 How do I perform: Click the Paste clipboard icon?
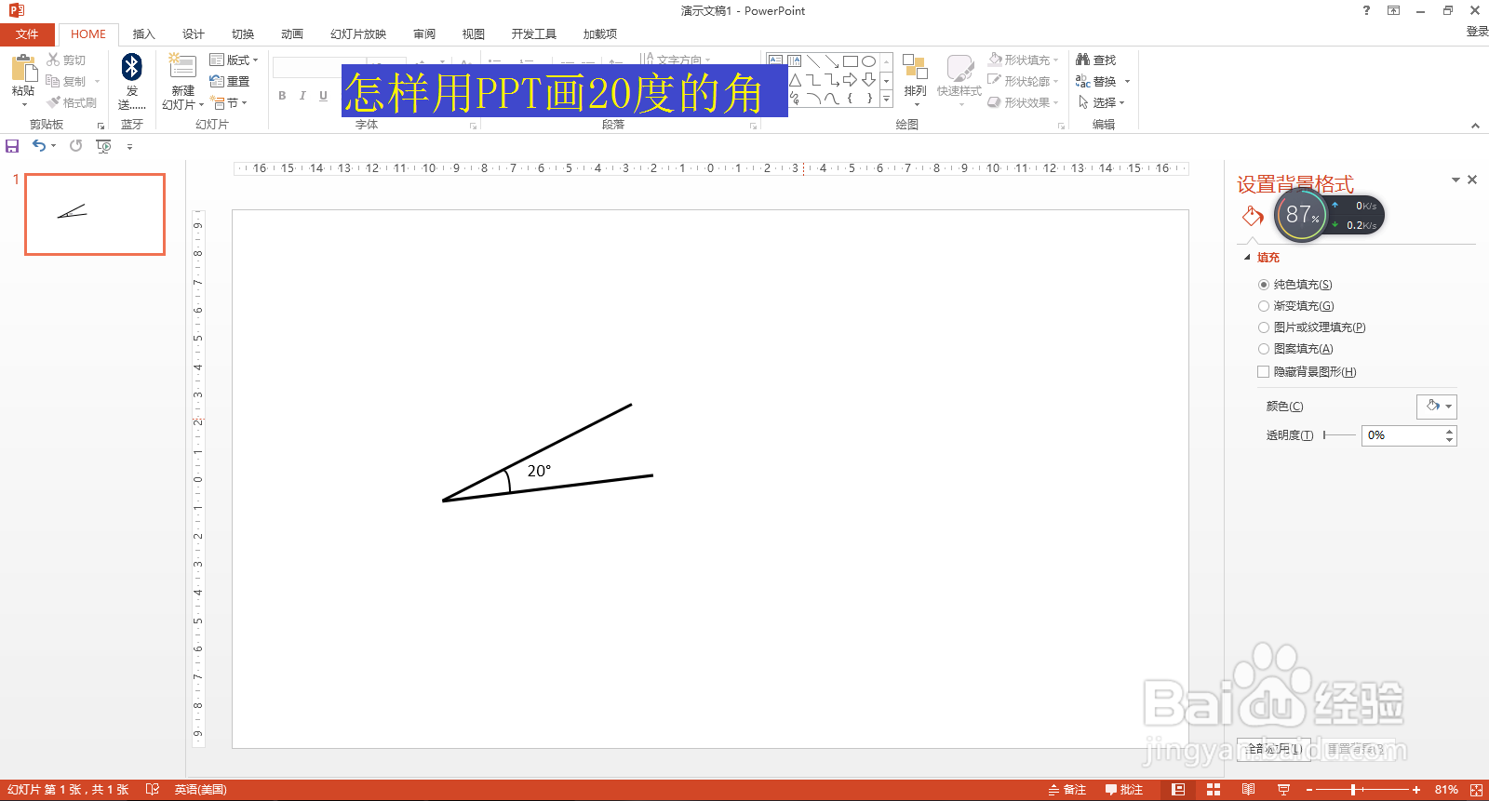(23, 68)
